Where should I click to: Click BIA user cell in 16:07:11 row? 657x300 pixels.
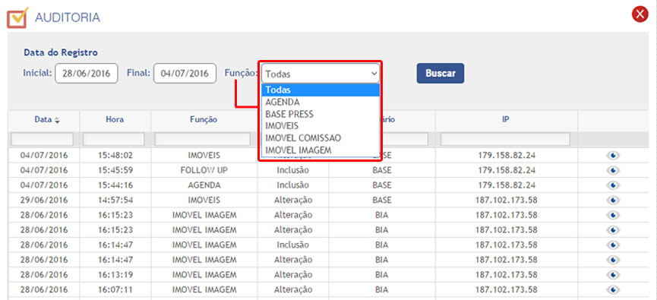382,289
